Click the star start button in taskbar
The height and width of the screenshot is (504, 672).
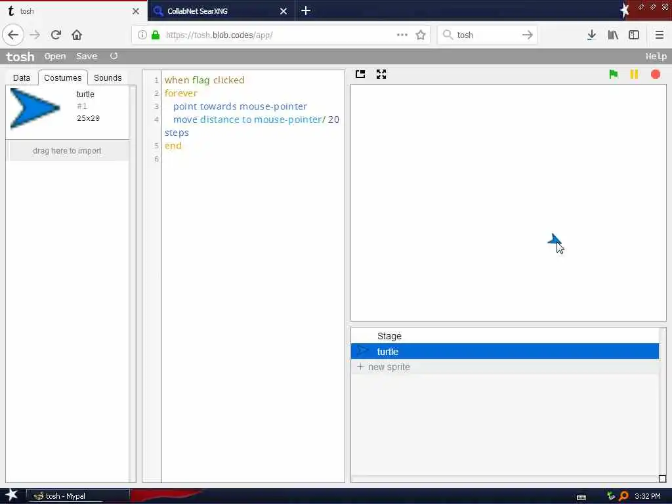12,495
